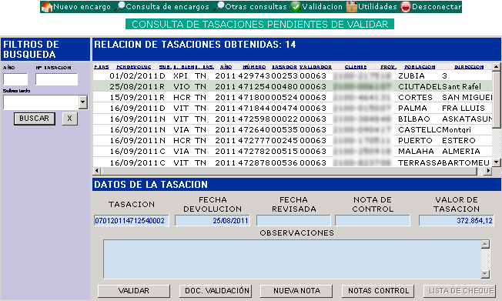Click inside the Observaciones text area
Screen dimensions: 502x301
[x=293, y=259]
